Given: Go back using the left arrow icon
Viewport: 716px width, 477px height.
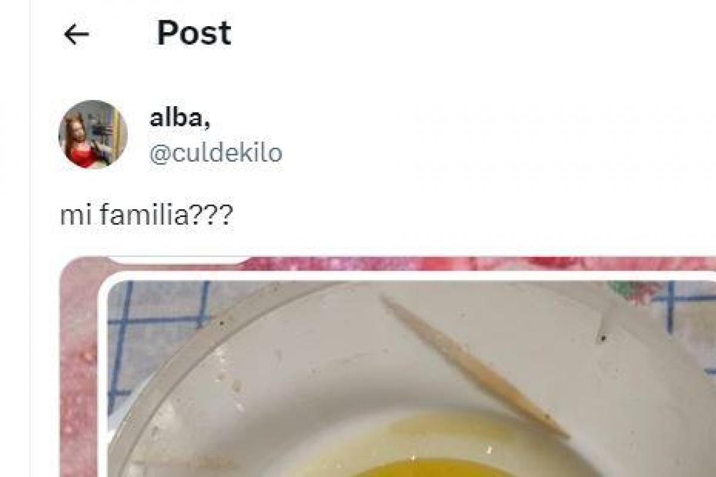Looking at the screenshot, I should click(76, 35).
